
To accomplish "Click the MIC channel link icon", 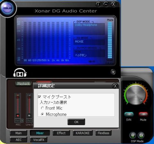I will (17, 121).
